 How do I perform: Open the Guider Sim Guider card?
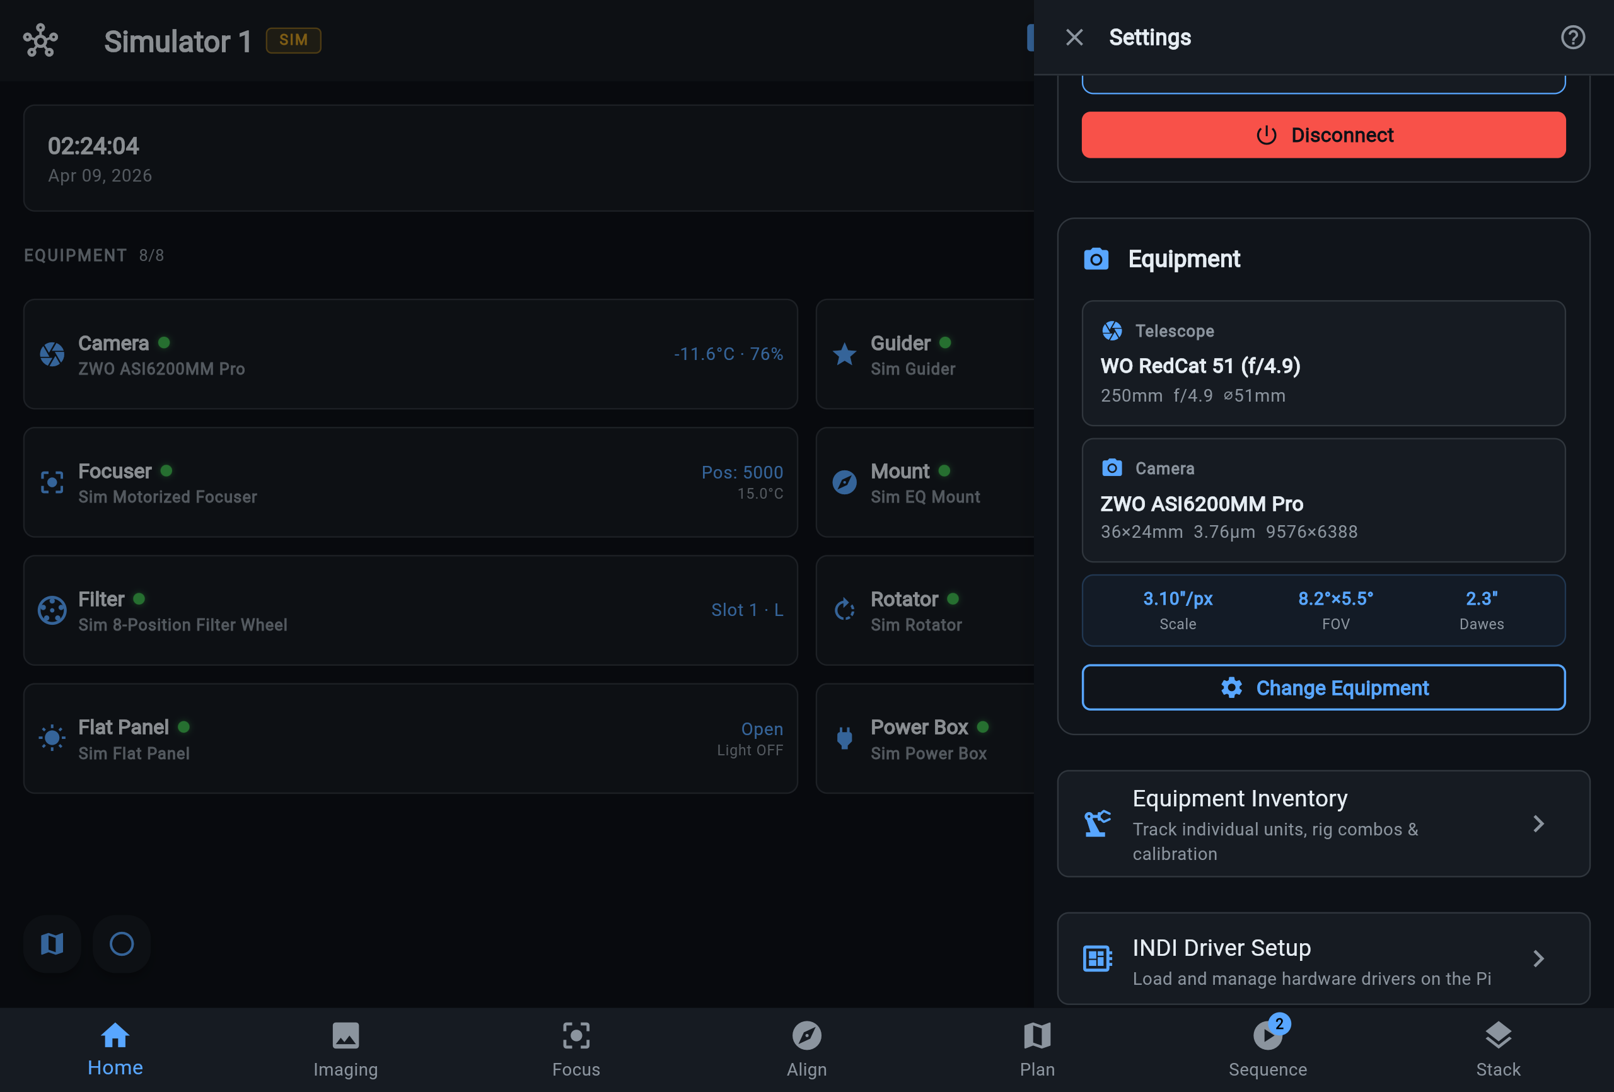coord(925,354)
